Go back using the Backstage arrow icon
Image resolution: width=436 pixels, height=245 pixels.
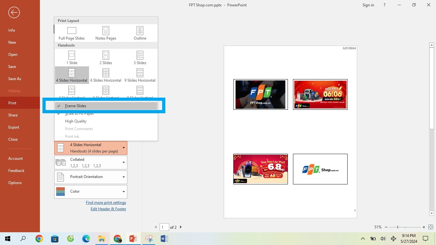pos(14,13)
